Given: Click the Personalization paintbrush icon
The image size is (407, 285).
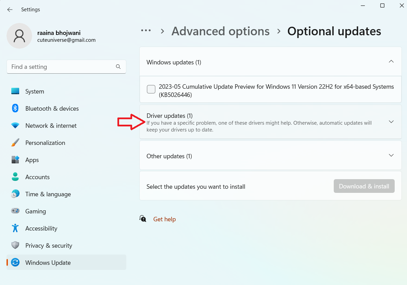Looking at the screenshot, I should tap(15, 143).
